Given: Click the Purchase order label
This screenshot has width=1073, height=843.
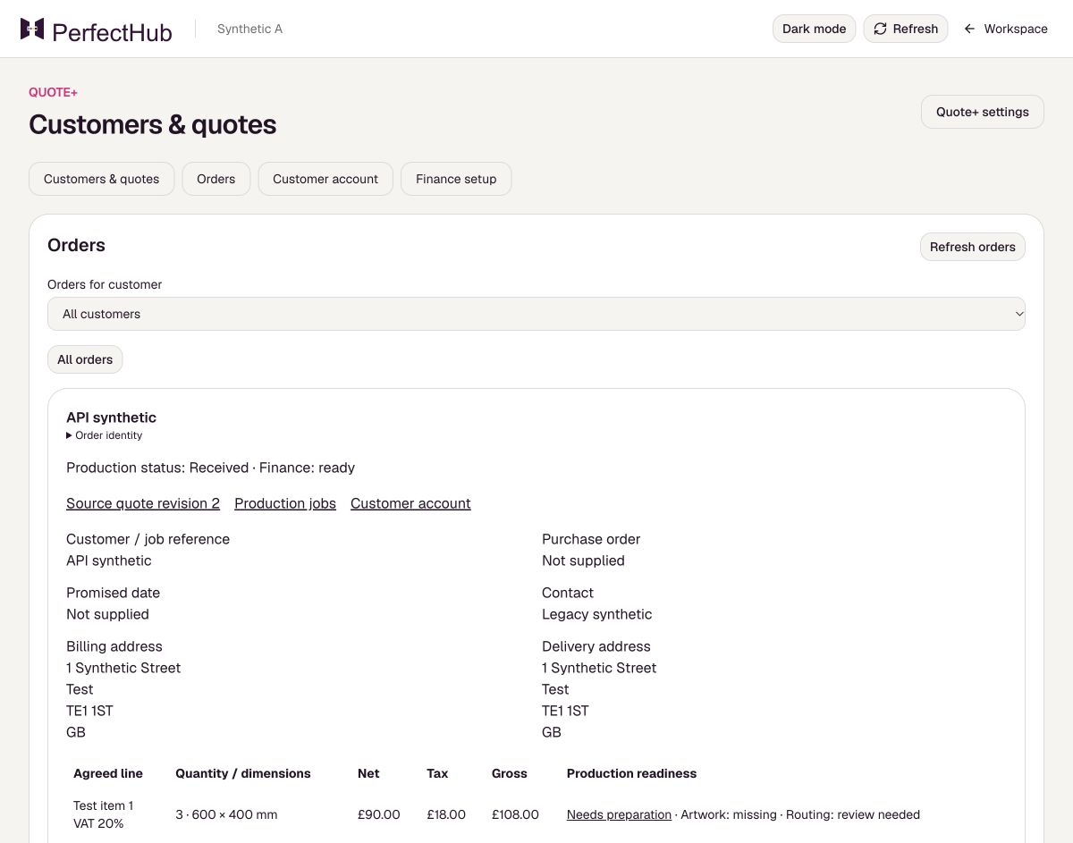Looking at the screenshot, I should click(591, 539).
